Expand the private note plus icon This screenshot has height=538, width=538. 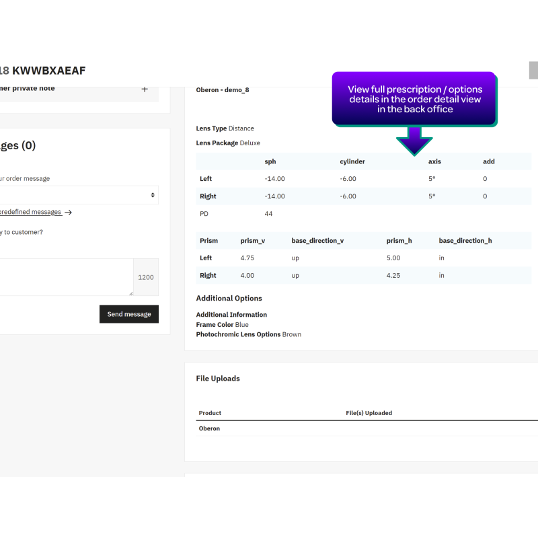(x=145, y=89)
